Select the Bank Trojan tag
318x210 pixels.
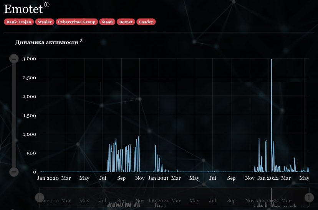[19, 22]
